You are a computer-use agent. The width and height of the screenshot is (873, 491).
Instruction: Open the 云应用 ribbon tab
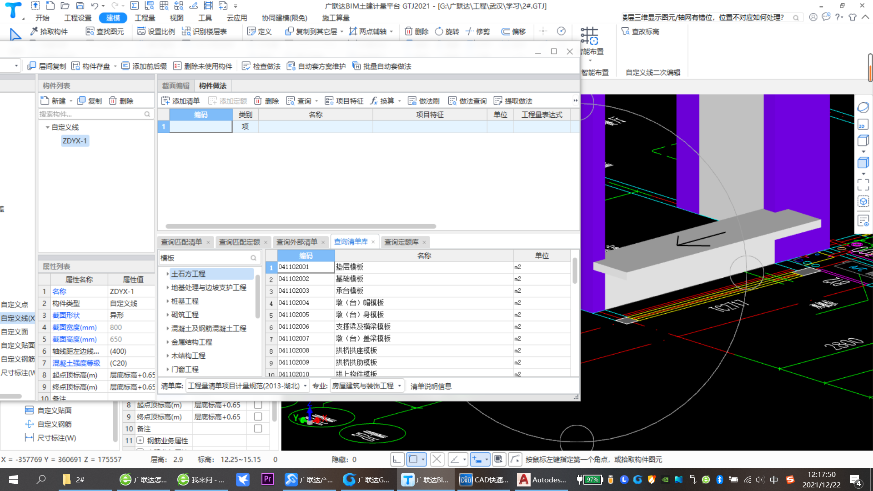237,18
